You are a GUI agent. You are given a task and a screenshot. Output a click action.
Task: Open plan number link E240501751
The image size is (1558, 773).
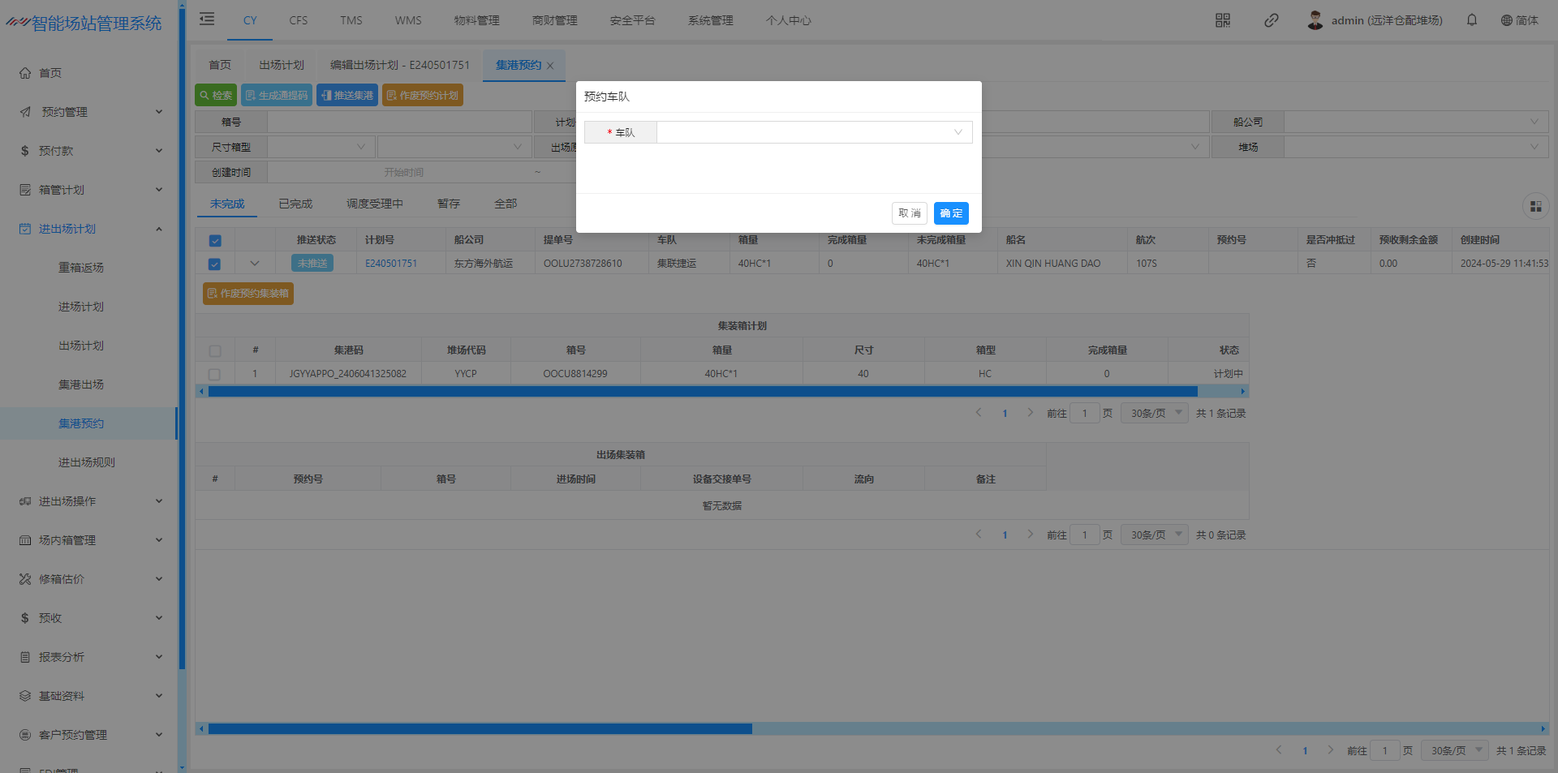(391, 264)
